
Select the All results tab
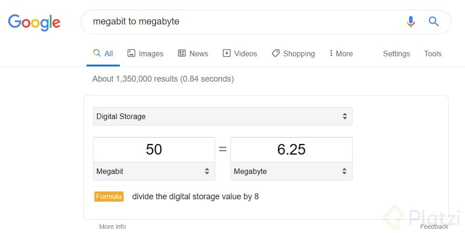point(103,54)
